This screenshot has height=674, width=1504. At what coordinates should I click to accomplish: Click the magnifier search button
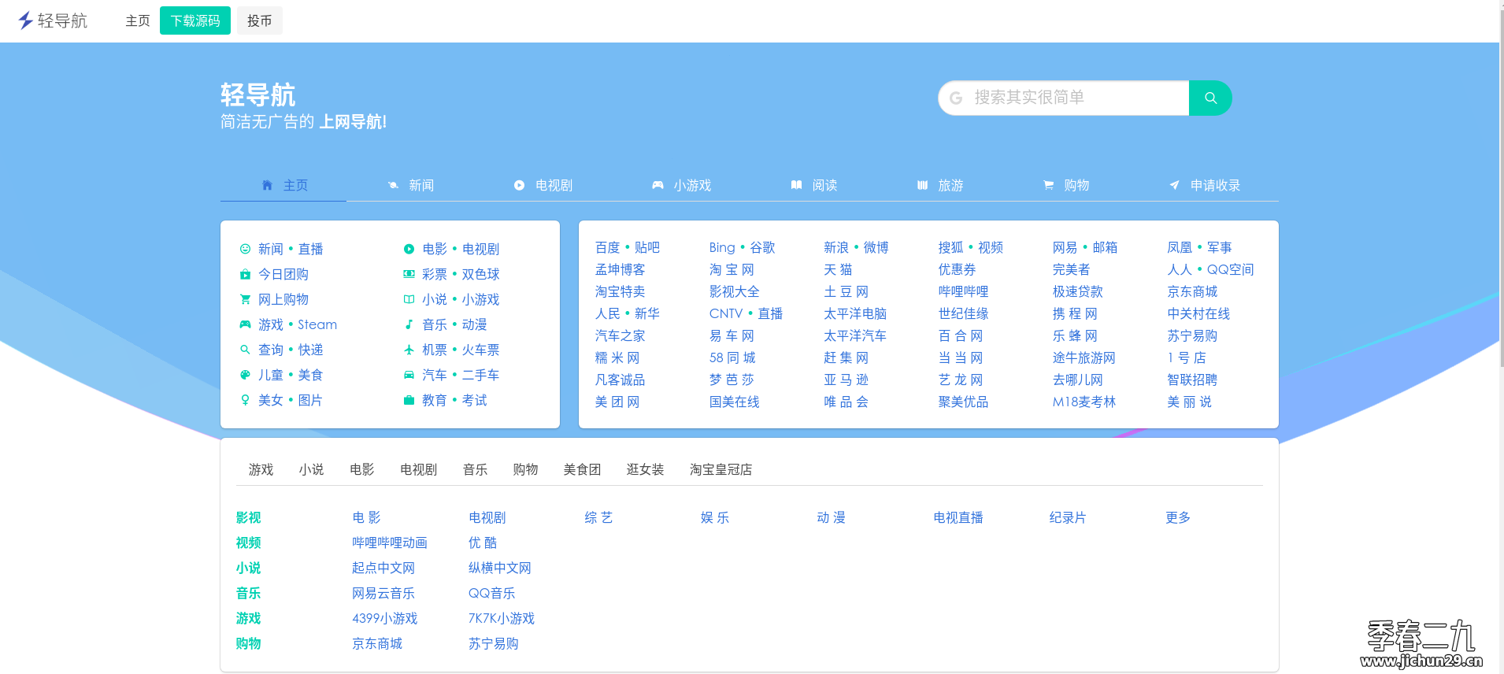pyautogui.click(x=1210, y=98)
